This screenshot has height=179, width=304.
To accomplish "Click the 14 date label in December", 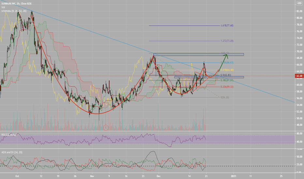I will click(190, 176).
